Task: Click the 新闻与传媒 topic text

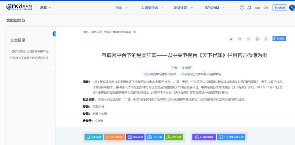Action: coord(100,114)
